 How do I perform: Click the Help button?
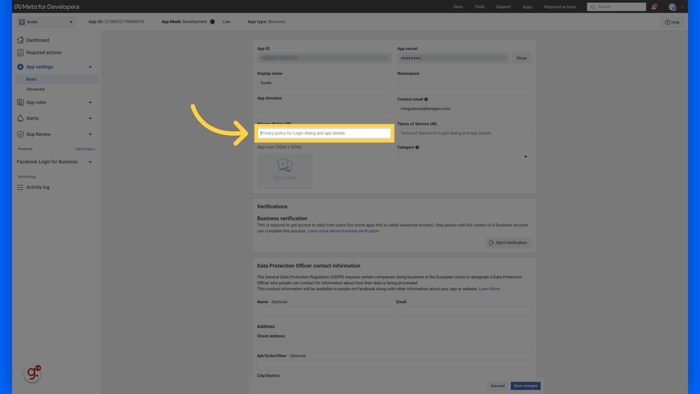[x=672, y=22]
